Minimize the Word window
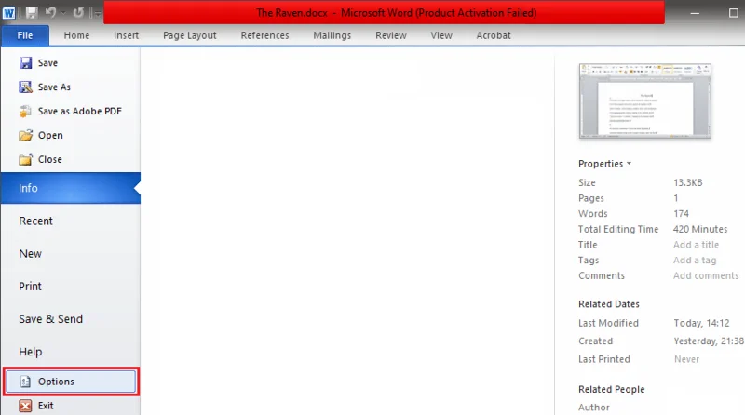The image size is (745, 415). click(x=695, y=13)
